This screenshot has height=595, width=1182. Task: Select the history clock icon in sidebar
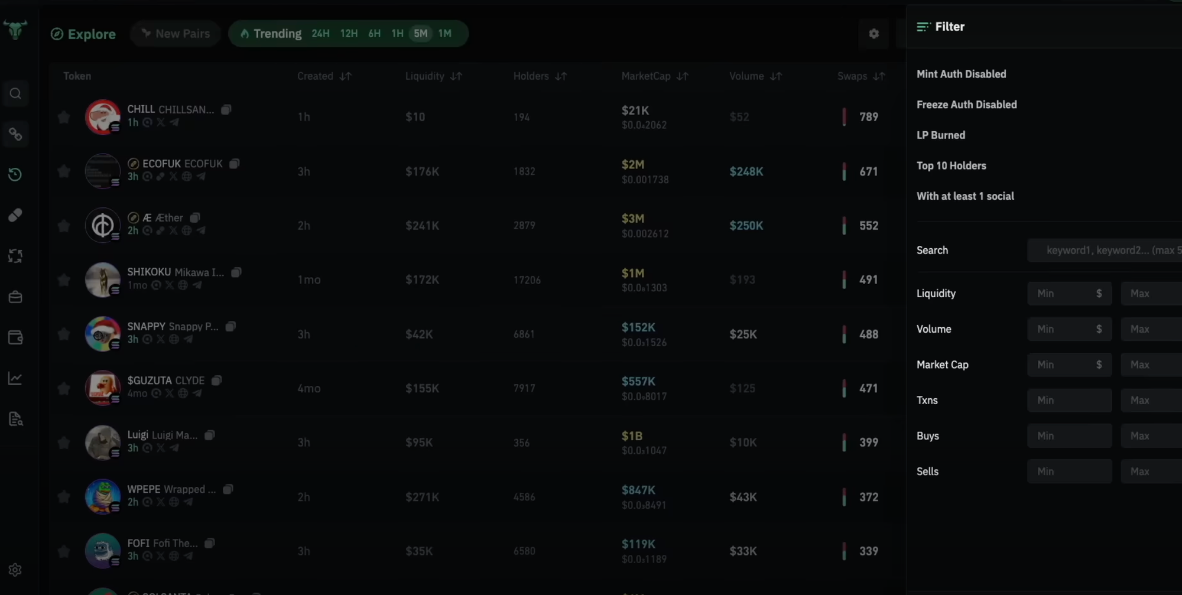click(16, 174)
